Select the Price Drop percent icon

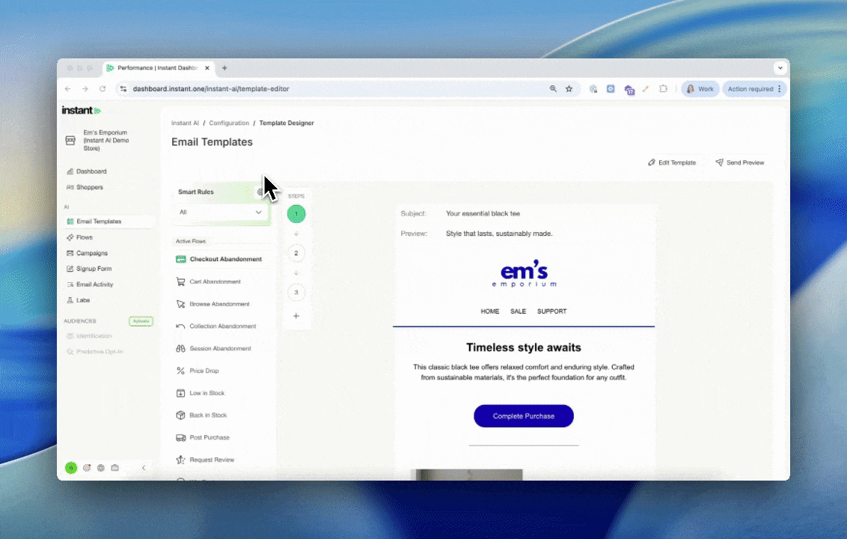180,371
